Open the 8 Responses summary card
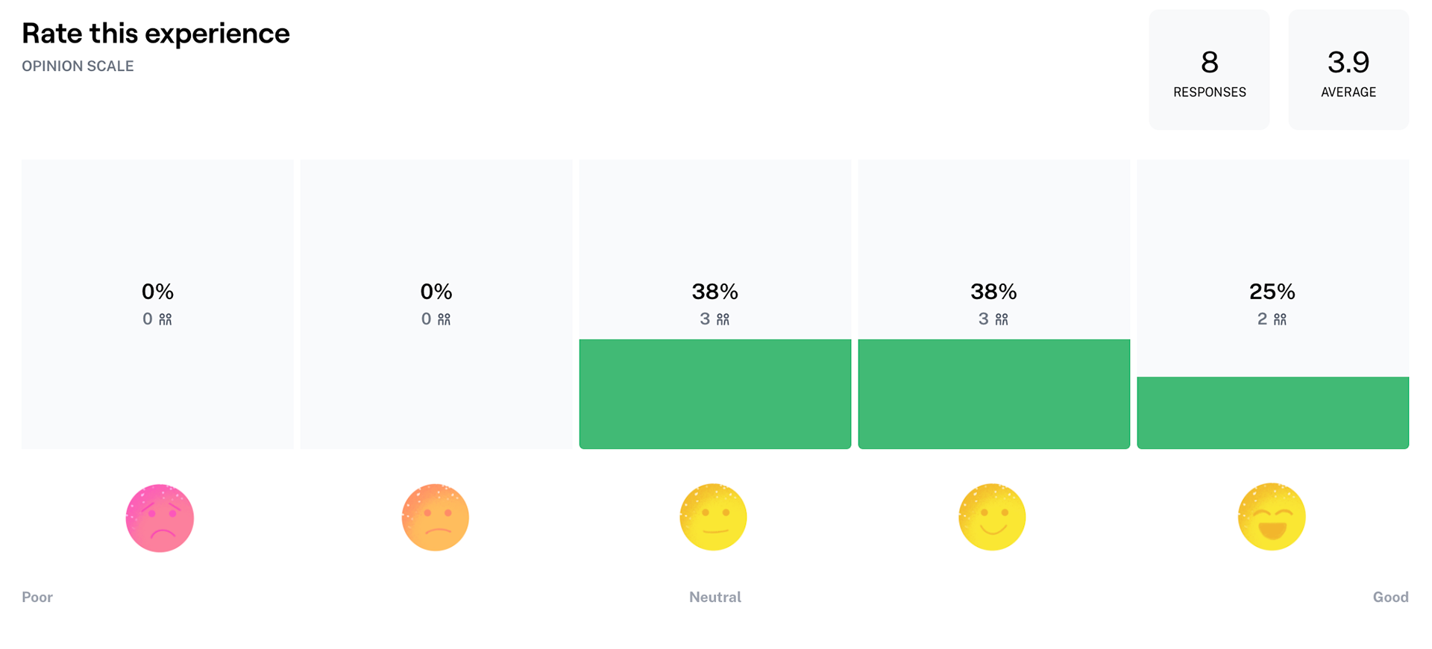The width and height of the screenshot is (1432, 649). [1210, 70]
